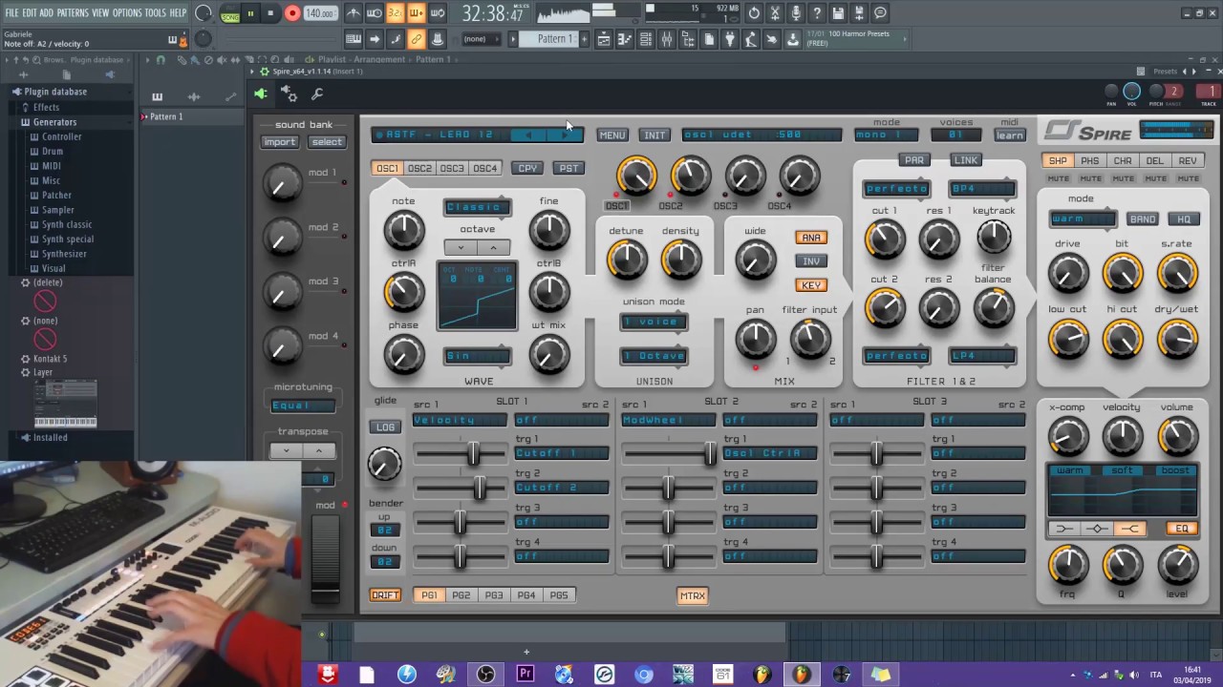Open the Mixer from the toolbar
Viewport: 1223px width, 687px height.
666,39
